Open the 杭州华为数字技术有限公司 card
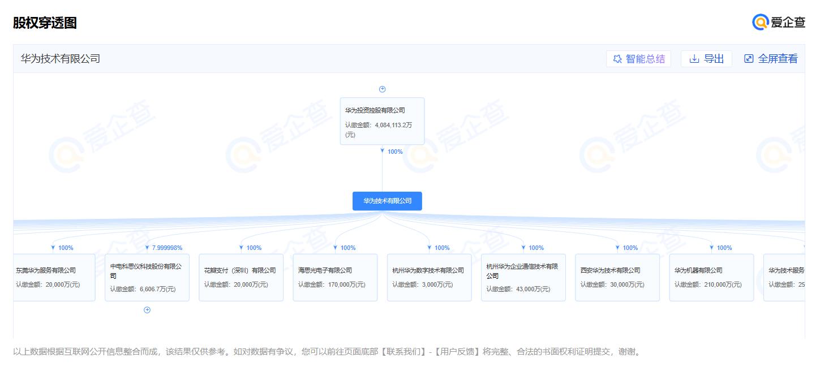The height and width of the screenshot is (371, 820). (429, 277)
